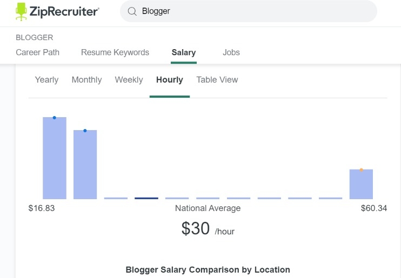Switch to Table View
The height and width of the screenshot is (278, 401).
[217, 80]
